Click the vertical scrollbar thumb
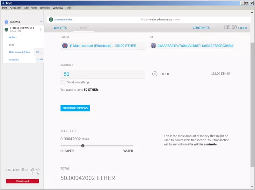 coord(252,105)
